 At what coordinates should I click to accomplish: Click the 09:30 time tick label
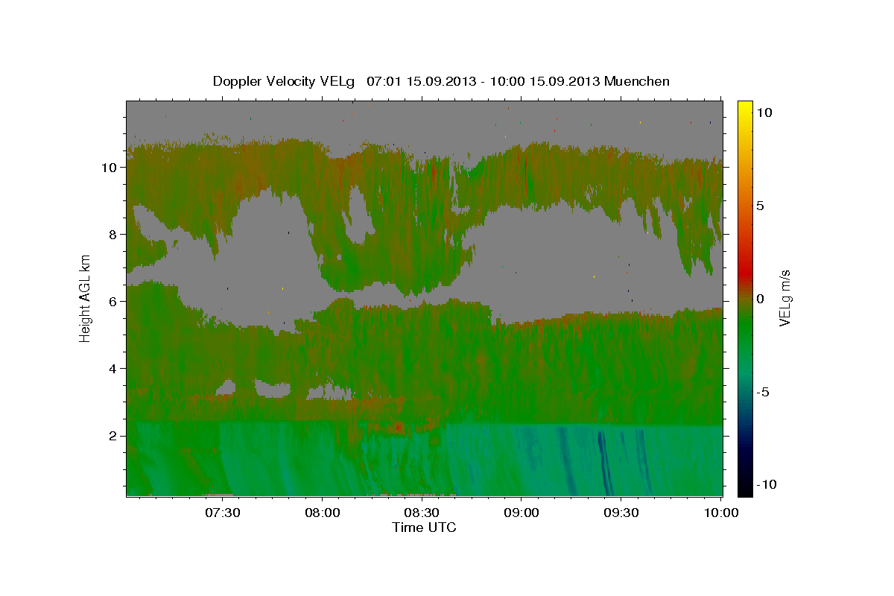coord(621,513)
